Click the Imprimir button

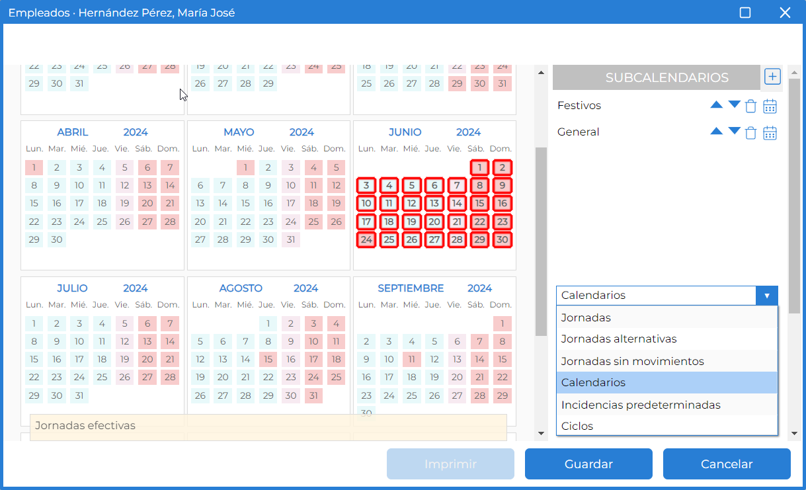point(450,464)
